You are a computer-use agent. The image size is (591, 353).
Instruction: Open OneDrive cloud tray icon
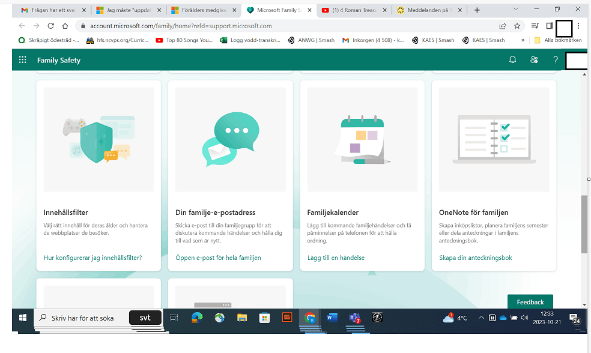[x=503, y=318]
